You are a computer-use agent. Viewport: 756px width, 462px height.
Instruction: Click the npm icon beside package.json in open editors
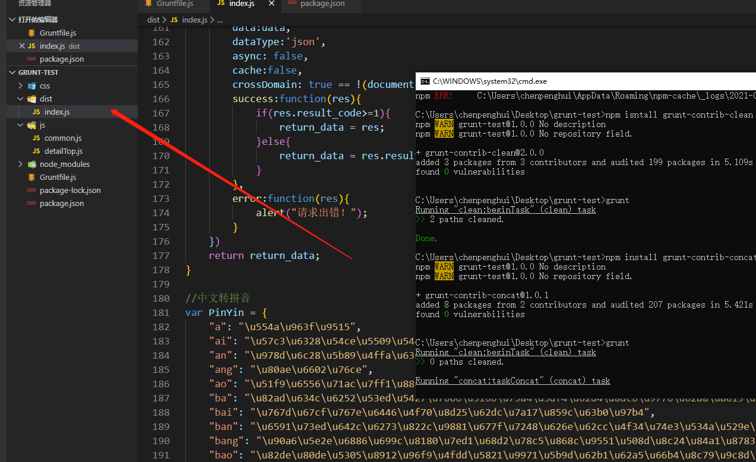tap(32, 59)
